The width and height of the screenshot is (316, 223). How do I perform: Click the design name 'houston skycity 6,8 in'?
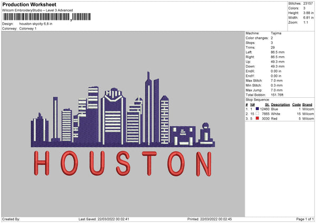(x=36, y=24)
